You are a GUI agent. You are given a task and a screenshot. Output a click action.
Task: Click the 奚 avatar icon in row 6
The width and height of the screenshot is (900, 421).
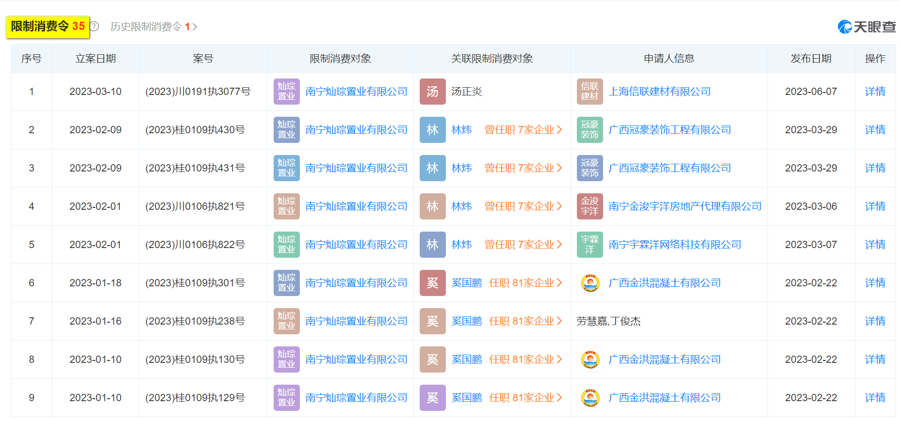pyautogui.click(x=433, y=283)
